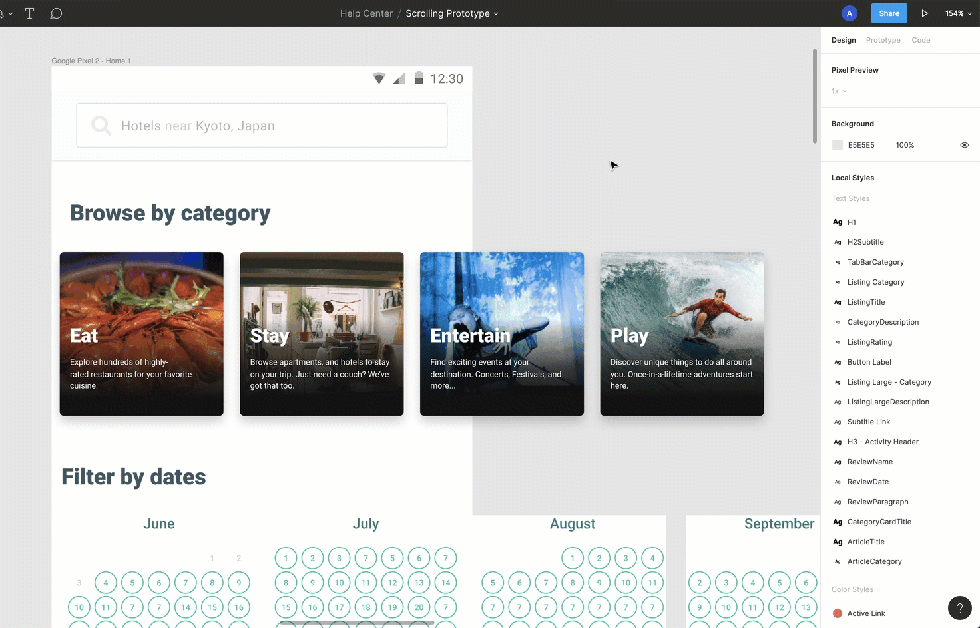Open the 1x Pixel Preview dropdown
The image size is (980, 628).
(x=838, y=91)
